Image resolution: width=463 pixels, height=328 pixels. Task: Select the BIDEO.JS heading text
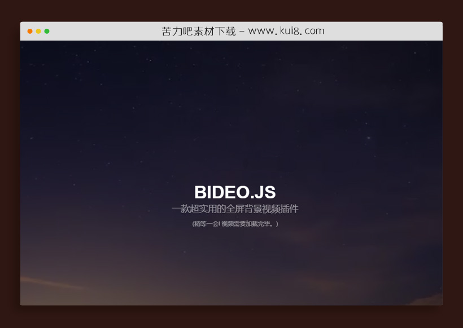pyautogui.click(x=235, y=192)
